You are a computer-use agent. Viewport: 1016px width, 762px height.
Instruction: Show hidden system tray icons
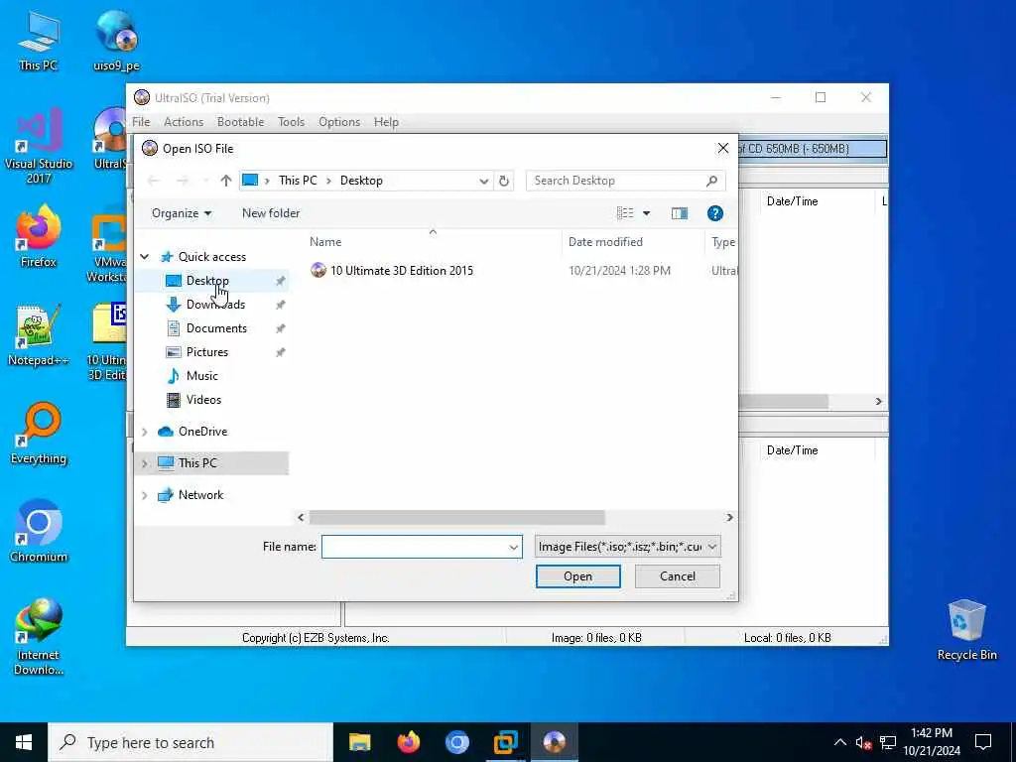(839, 742)
